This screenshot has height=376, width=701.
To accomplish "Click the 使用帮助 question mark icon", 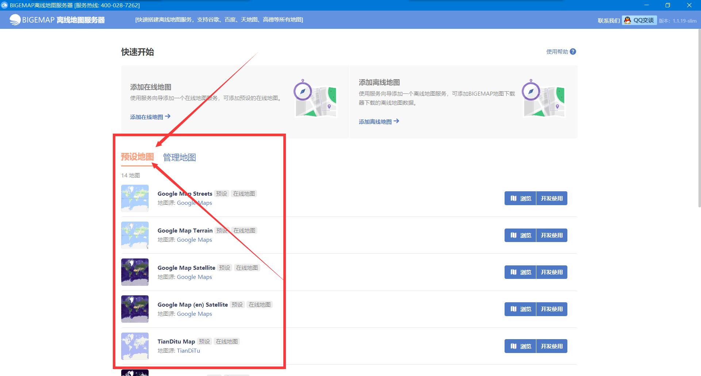I will click(573, 51).
